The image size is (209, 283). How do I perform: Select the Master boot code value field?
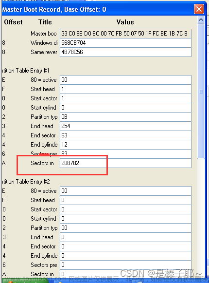pyautogui.click(x=125, y=34)
